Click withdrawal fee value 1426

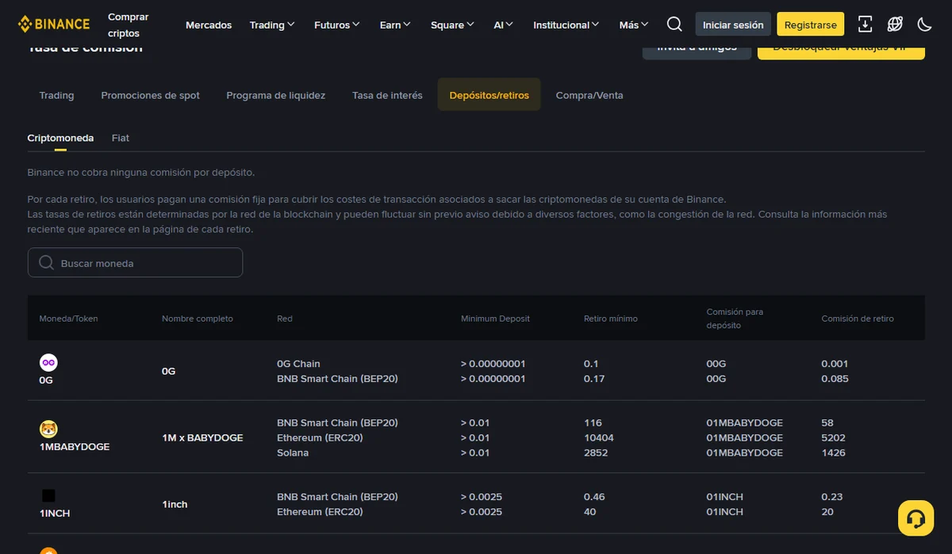point(833,453)
